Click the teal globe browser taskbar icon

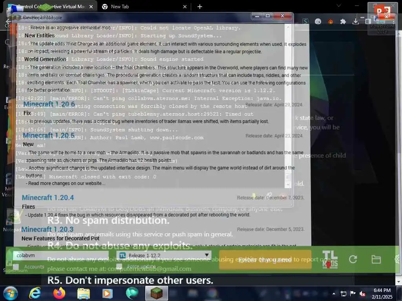pyautogui.click(x=132, y=293)
